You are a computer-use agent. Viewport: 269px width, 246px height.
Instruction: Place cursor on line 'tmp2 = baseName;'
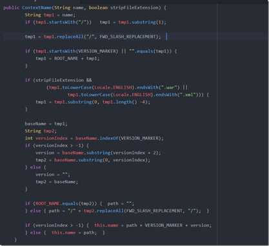(x=57, y=182)
